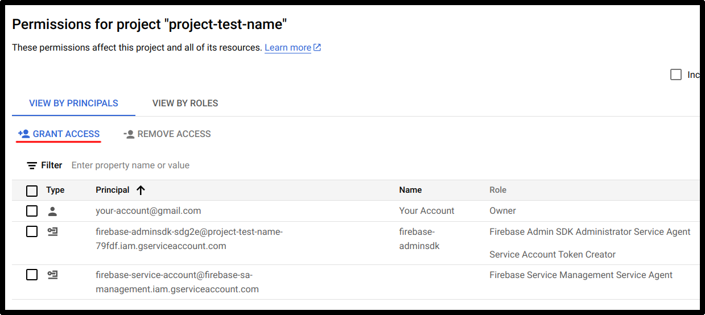Check the box for your-account@gmail.com row
The width and height of the screenshot is (705, 315).
tap(32, 211)
